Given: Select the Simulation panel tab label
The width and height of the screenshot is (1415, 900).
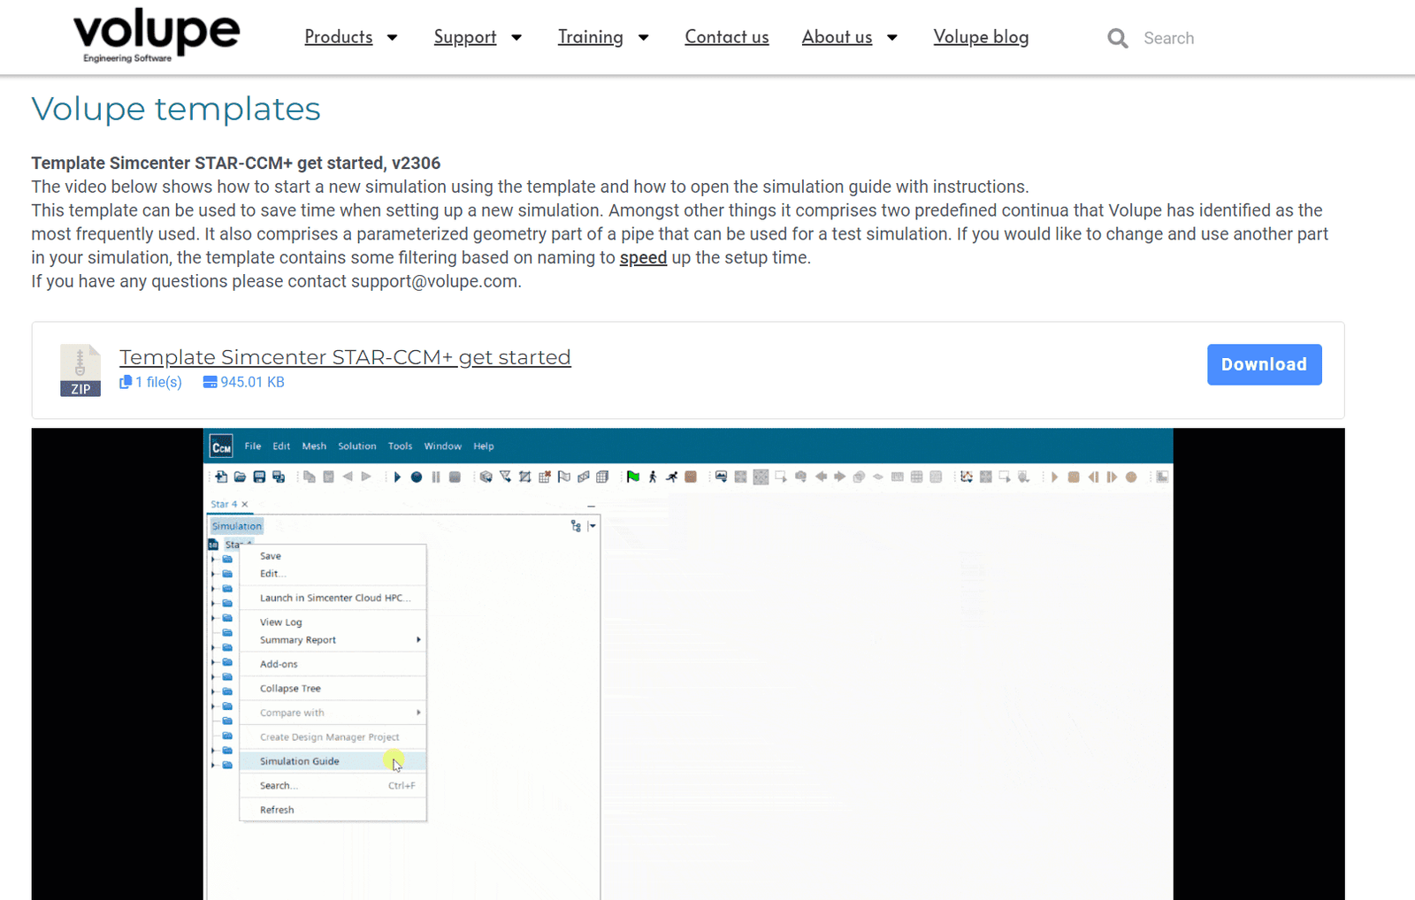Looking at the screenshot, I should 236,526.
